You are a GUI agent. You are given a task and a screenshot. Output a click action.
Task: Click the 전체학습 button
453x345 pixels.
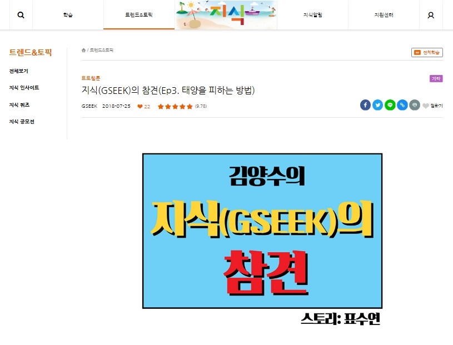(x=427, y=53)
